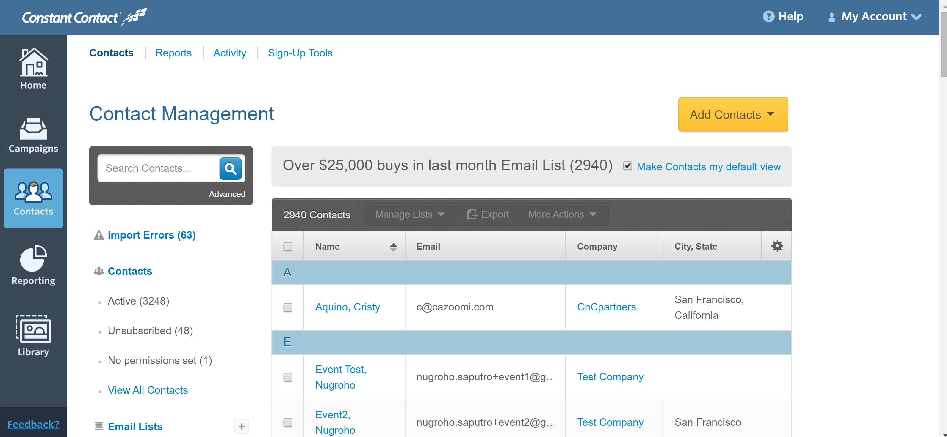Select the Aquino, Cristy row checkbox
This screenshot has height=437, width=947.
pyautogui.click(x=287, y=307)
